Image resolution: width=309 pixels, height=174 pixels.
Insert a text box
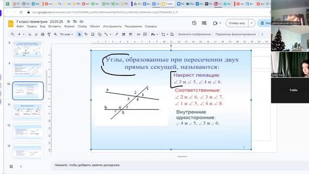[86, 34]
